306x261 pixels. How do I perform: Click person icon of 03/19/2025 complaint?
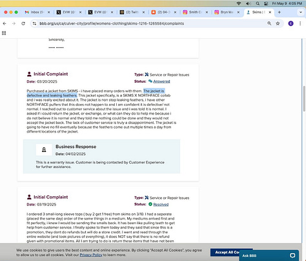pos(29,197)
